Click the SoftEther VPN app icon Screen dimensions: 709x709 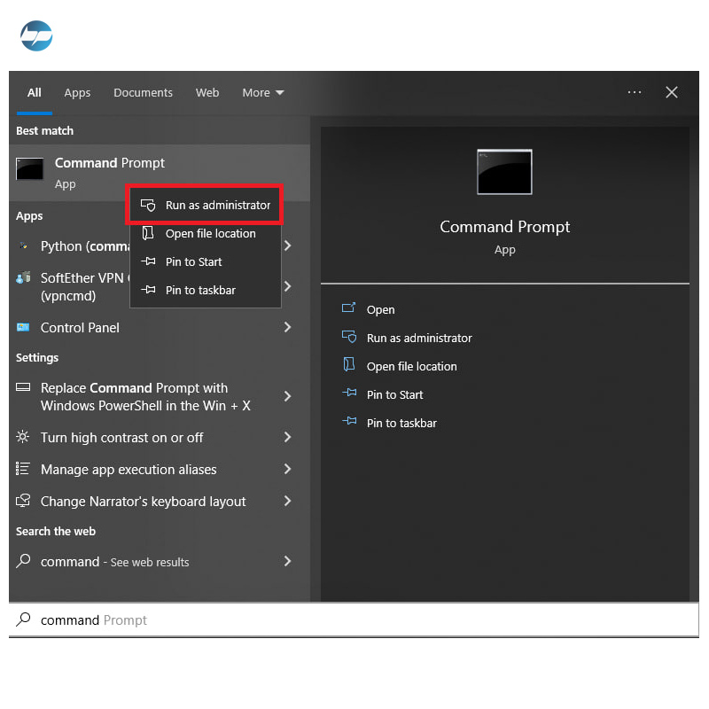(x=24, y=277)
